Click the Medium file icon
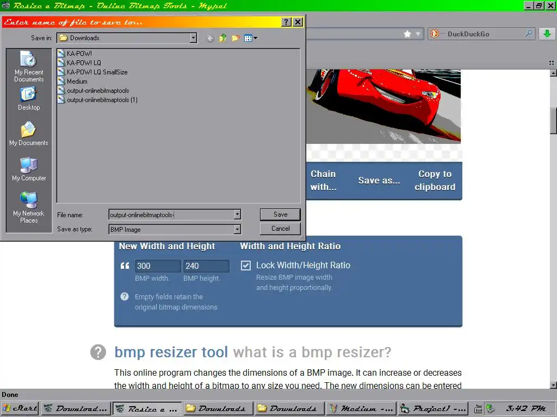Screen dimensions: 557x417 [x=61, y=81]
